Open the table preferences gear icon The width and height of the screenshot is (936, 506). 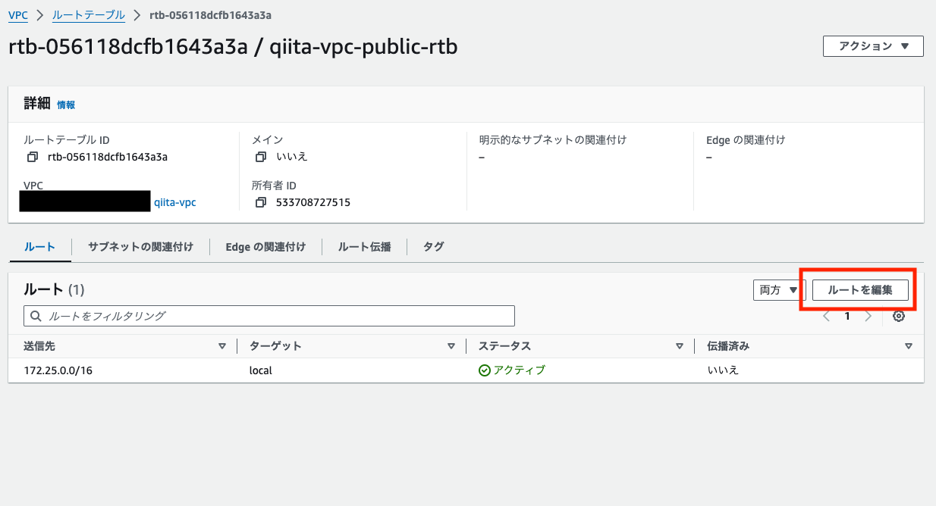coord(899,316)
